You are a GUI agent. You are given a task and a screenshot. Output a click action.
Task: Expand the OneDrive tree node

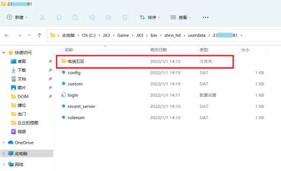tap(4, 142)
